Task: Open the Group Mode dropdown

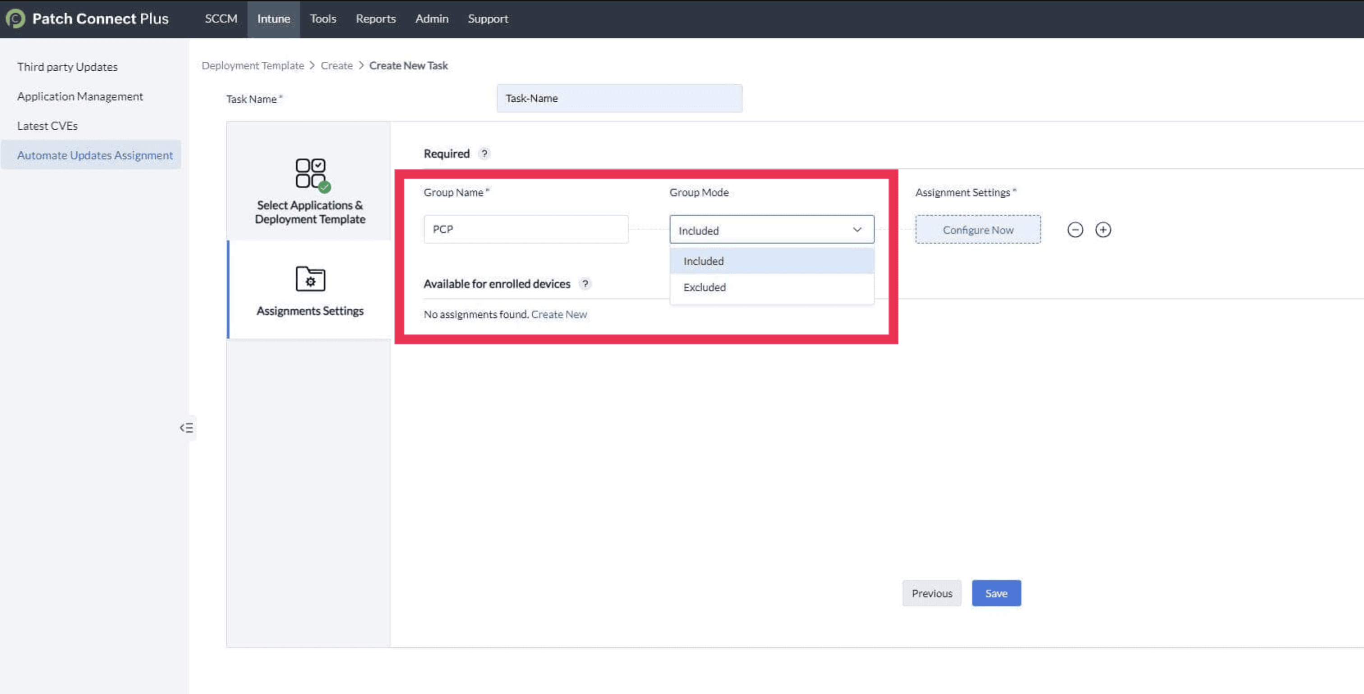Action: pyautogui.click(x=771, y=229)
